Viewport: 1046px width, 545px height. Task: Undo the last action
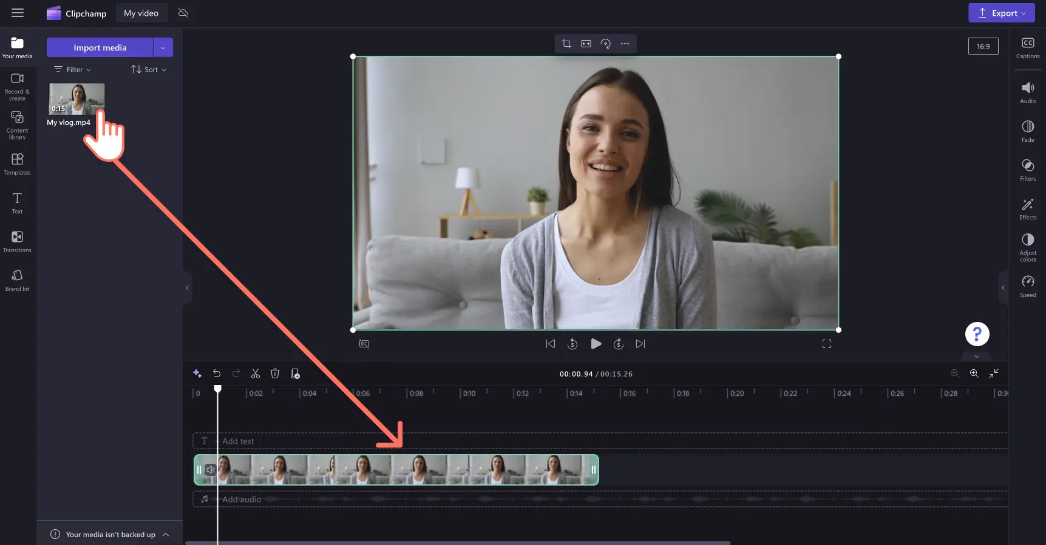point(217,373)
